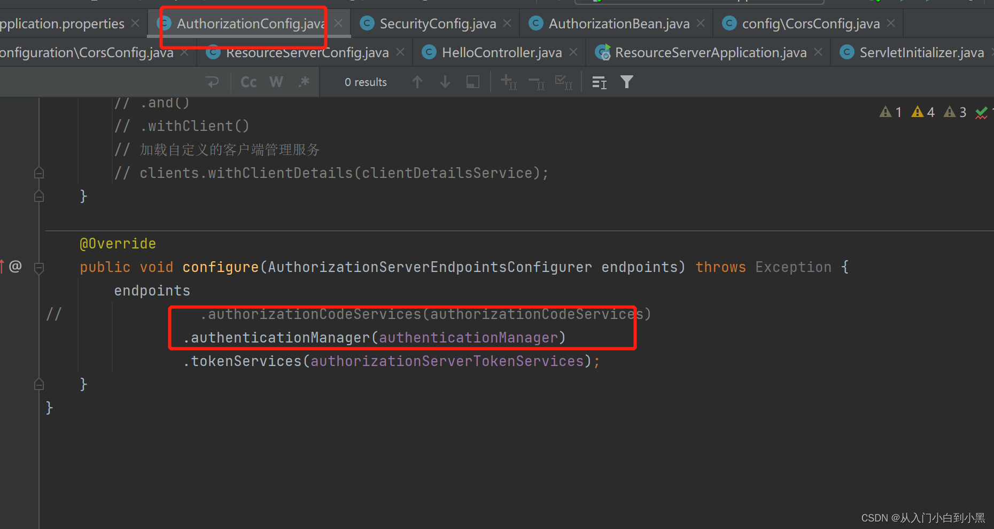Toggle Words (W) search option
The height and width of the screenshot is (529, 994).
pyautogui.click(x=276, y=82)
